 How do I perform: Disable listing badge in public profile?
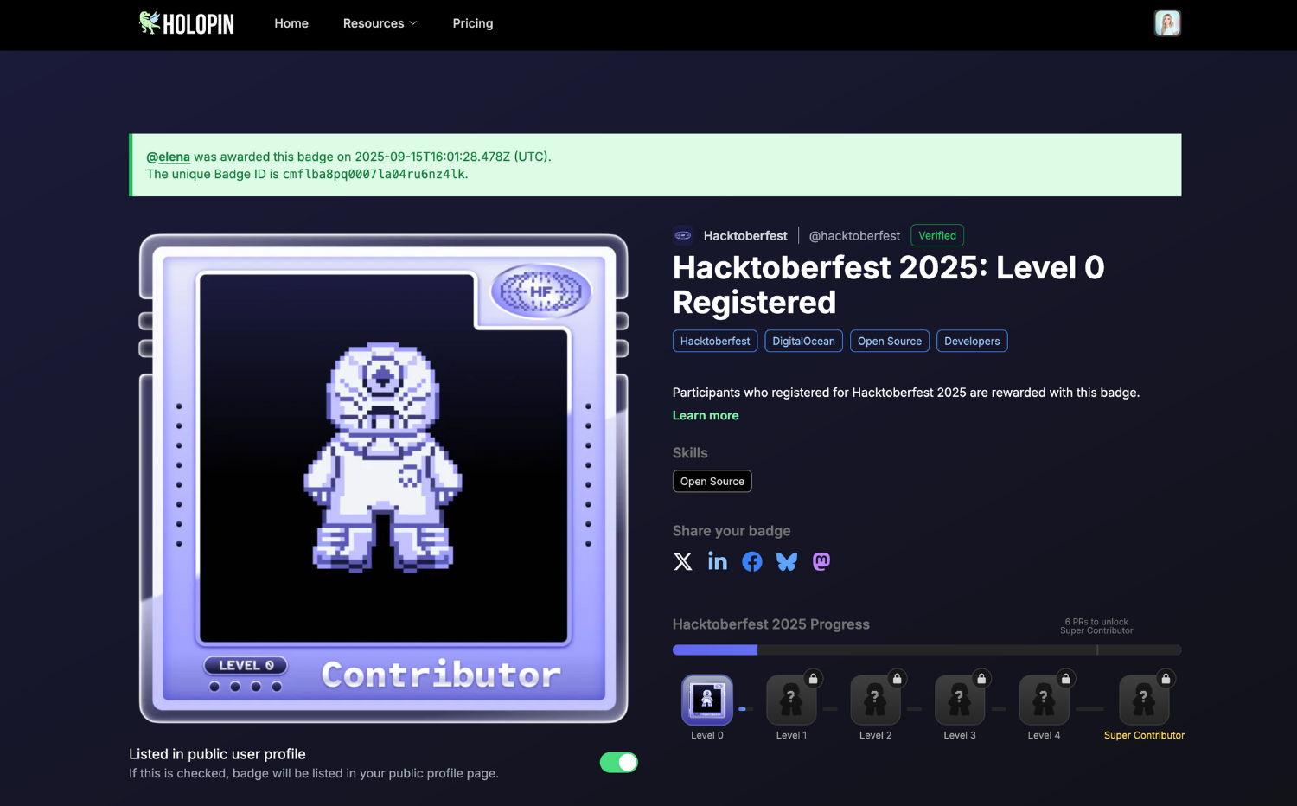618,762
